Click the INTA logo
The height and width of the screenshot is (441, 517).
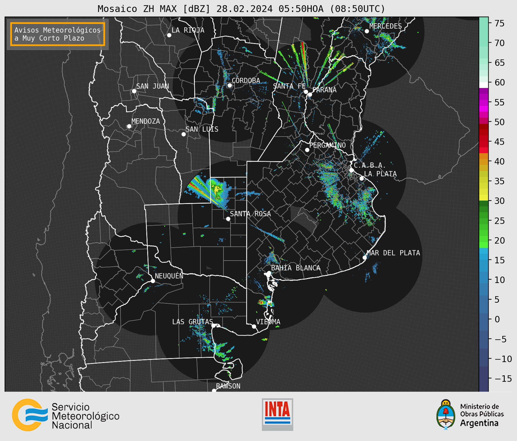pos(277,414)
